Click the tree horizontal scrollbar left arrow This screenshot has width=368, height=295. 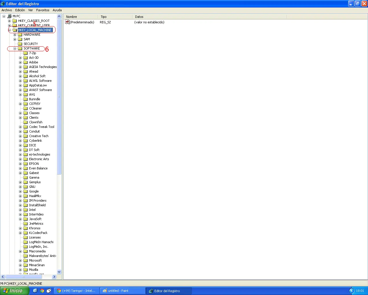click(3, 277)
